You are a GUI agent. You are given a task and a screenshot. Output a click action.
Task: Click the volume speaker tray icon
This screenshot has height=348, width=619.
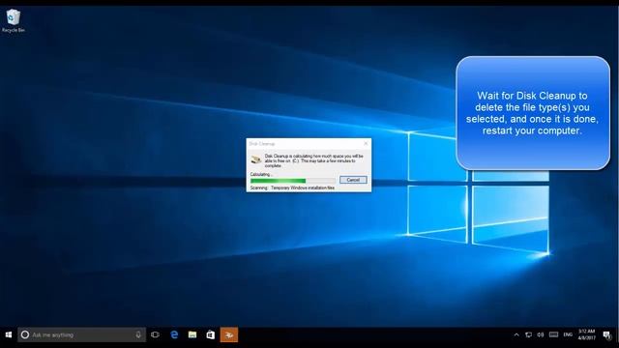[x=541, y=335]
